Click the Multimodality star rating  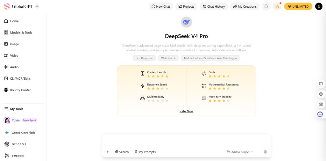tap(158, 101)
